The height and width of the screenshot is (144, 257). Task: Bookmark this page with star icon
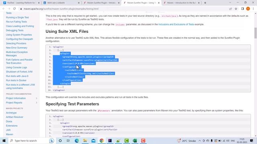point(236,9)
